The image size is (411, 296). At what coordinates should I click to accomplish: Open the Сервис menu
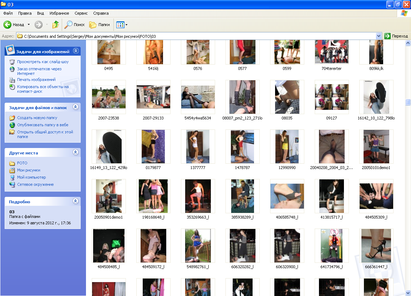click(x=81, y=13)
